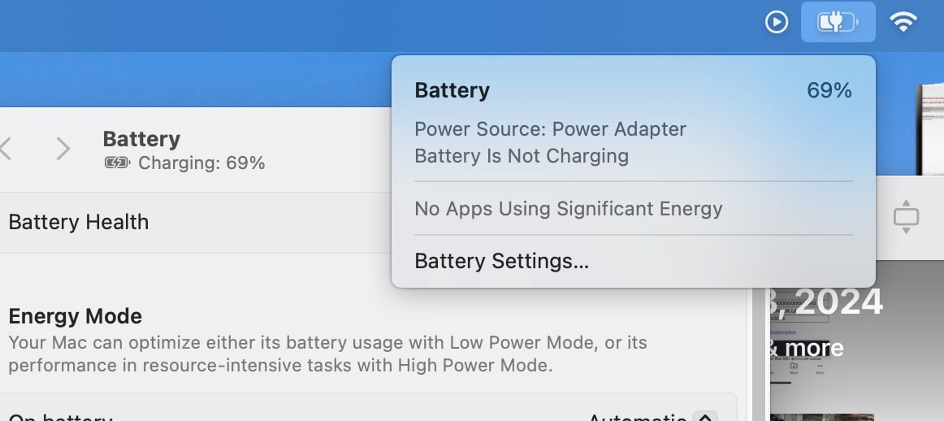
Task: Click the "& more" text at right
Action: (x=808, y=349)
